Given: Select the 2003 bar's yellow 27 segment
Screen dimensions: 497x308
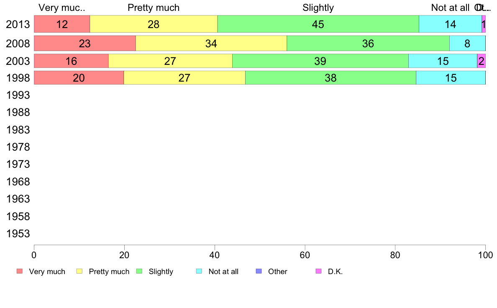Looking at the screenshot, I should click(x=171, y=61).
